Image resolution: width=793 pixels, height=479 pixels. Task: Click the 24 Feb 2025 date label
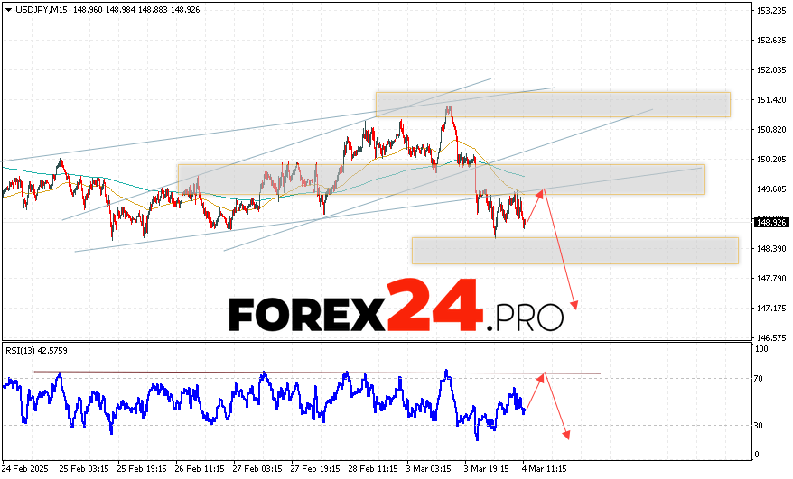(x=24, y=469)
